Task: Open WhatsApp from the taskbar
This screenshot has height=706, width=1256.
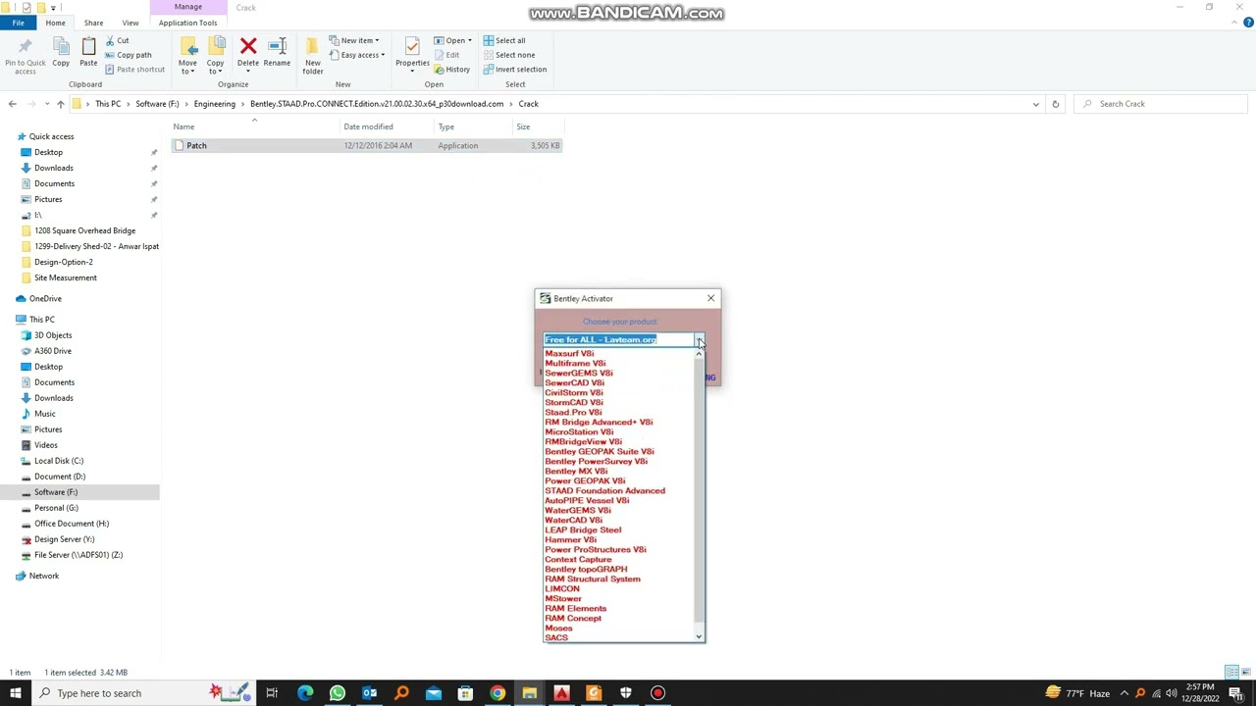Action: (338, 693)
